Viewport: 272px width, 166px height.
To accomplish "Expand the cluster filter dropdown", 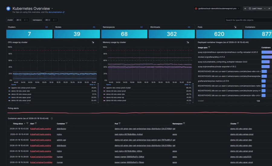I will click(27, 20).
